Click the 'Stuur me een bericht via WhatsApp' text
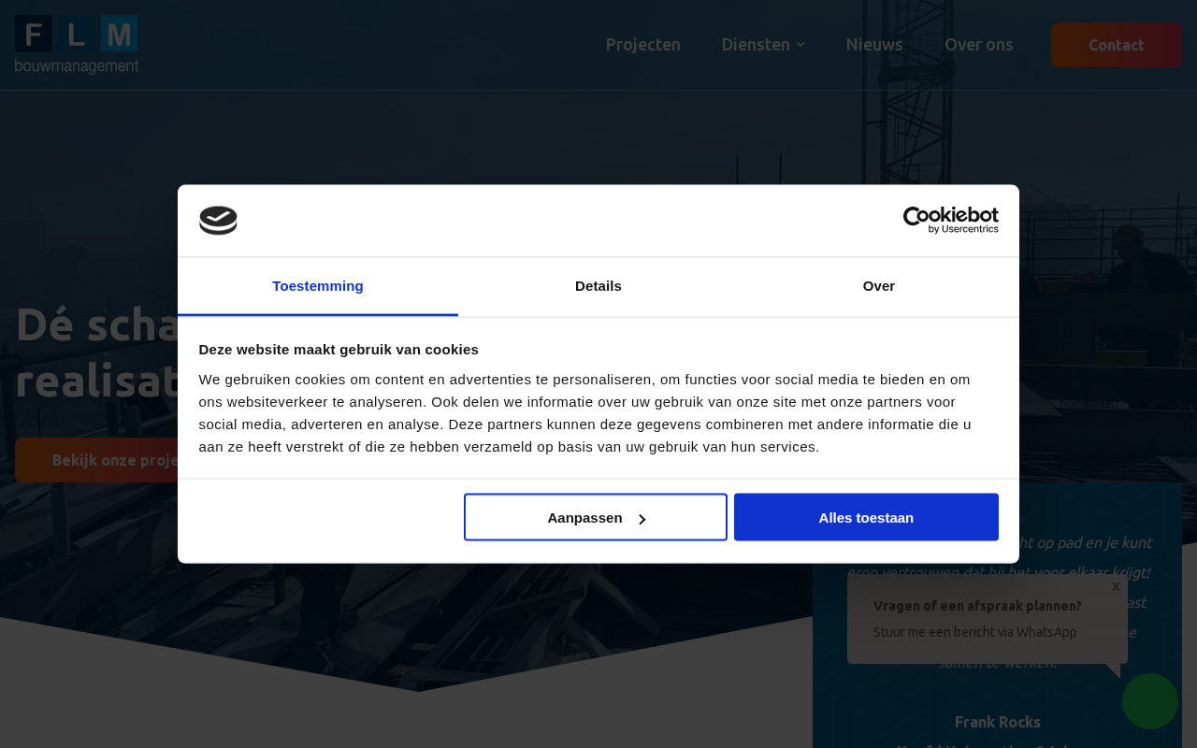Image resolution: width=1197 pixels, height=748 pixels. coord(975,632)
